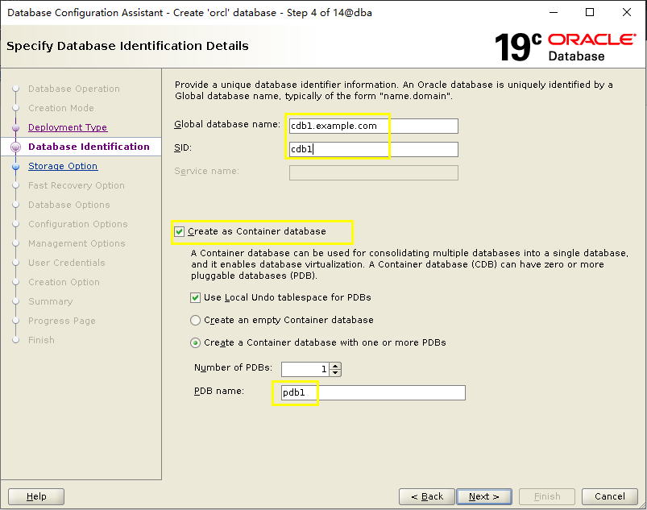Click the Database Options step
This screenshot has width=647, height=510.
coord(69,205)
